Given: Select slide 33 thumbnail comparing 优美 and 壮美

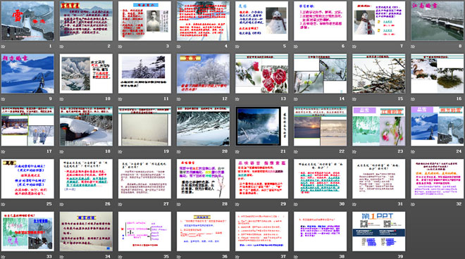Looking at the screenshot, I should [x=27, y=232].
